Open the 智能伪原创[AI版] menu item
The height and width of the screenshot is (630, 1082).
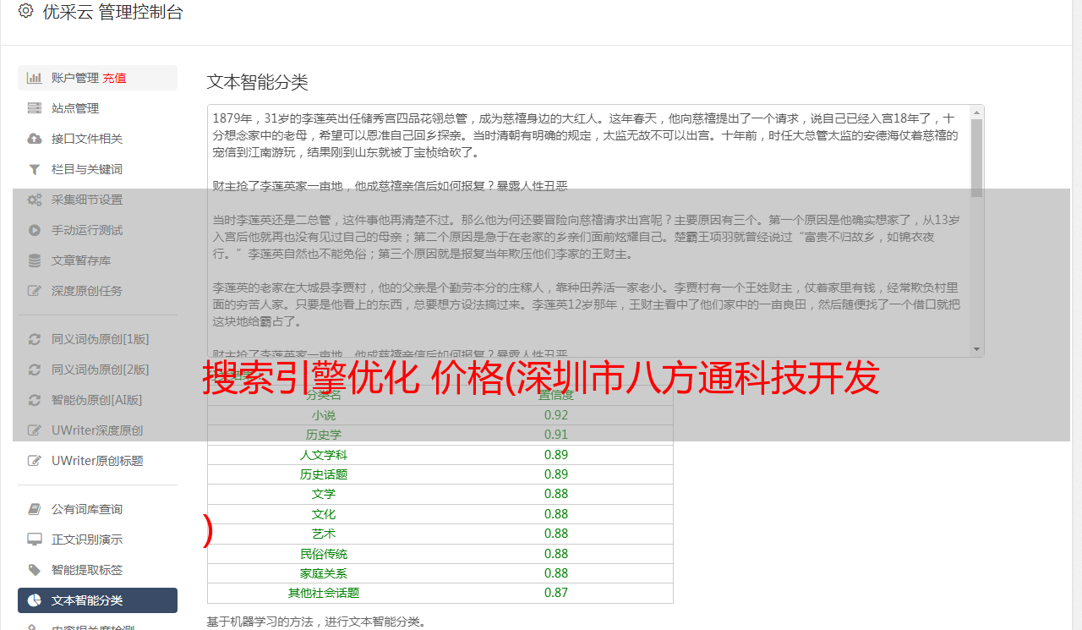click(97, 400)
